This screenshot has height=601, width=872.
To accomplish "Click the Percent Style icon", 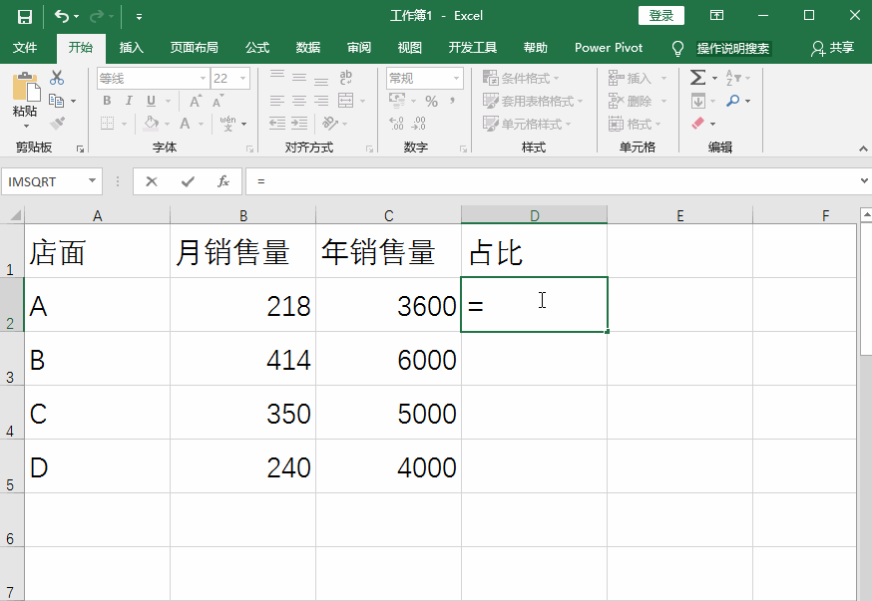I will point(432,101).
